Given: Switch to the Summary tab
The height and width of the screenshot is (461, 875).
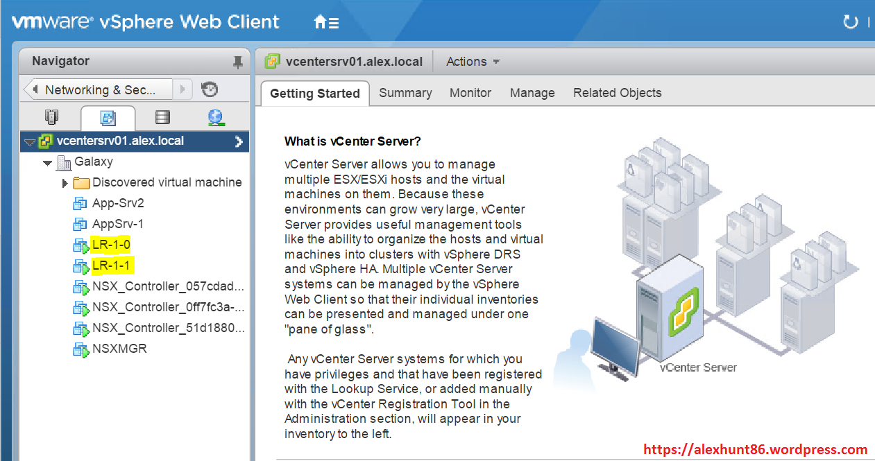Looking at the screenshot, I should (x=405, y=93).
